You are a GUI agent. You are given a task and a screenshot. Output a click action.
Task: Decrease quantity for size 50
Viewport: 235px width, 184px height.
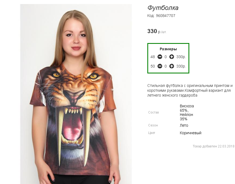(x=160, y=66)
